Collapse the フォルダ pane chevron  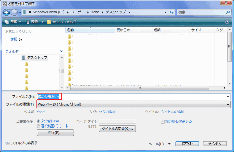[61, 51]
